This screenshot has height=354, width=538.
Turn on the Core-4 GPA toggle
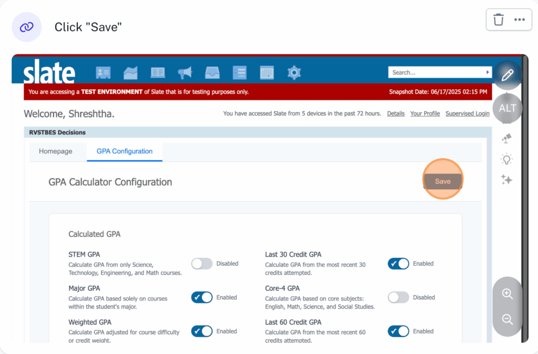click(398, 297)
